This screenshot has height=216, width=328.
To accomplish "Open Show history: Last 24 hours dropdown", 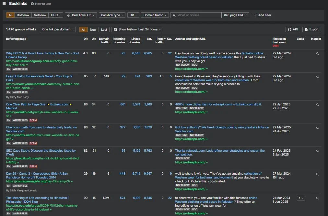I will [x=137, y=29].
